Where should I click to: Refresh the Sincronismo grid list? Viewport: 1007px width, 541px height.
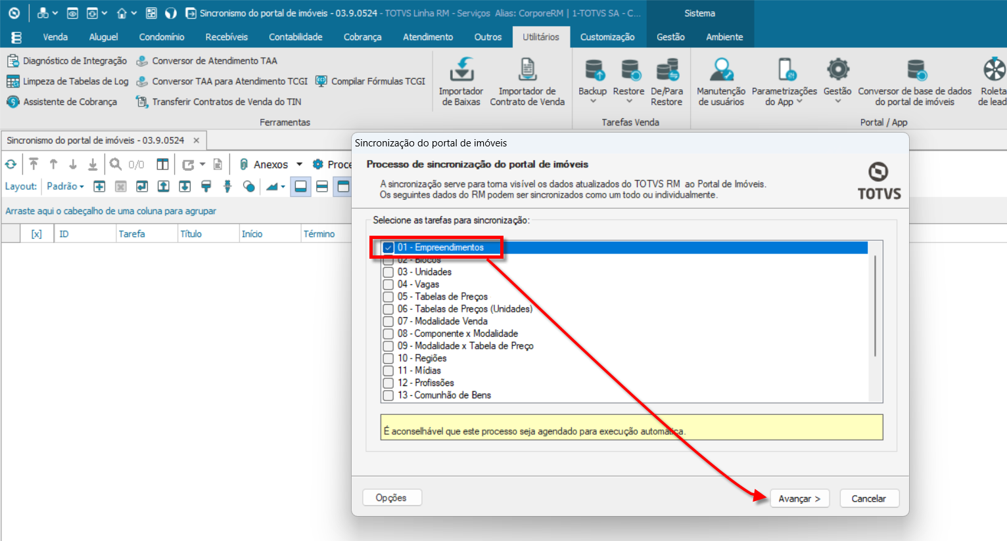coord(11,164)
